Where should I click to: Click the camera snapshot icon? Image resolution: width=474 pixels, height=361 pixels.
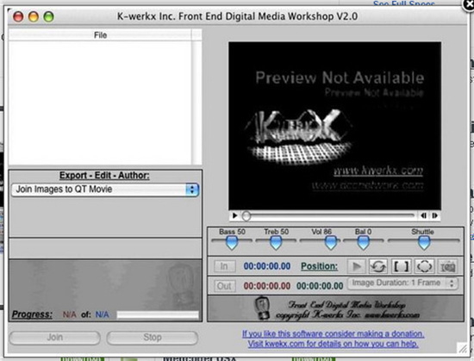click(x=447, y=266)
